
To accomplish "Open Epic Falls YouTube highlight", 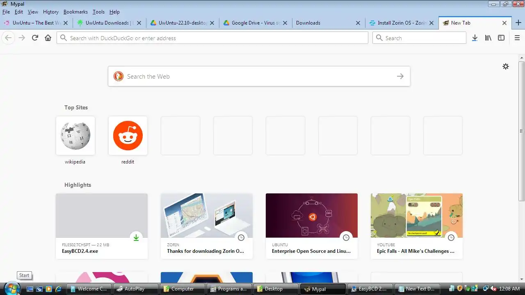I will click(417, 226).
